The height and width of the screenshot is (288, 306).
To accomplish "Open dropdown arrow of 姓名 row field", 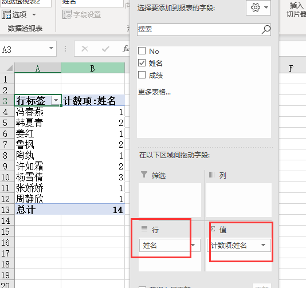I will pyautogui.click(x=193, y=245).
